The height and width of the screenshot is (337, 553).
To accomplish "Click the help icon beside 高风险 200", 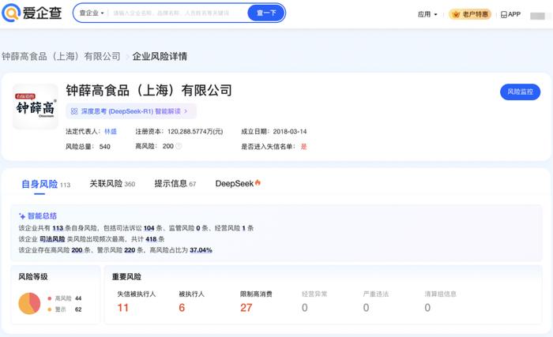I will (179, 146).
